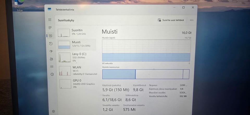Open the Users sidebar icon

coord(51,59)
